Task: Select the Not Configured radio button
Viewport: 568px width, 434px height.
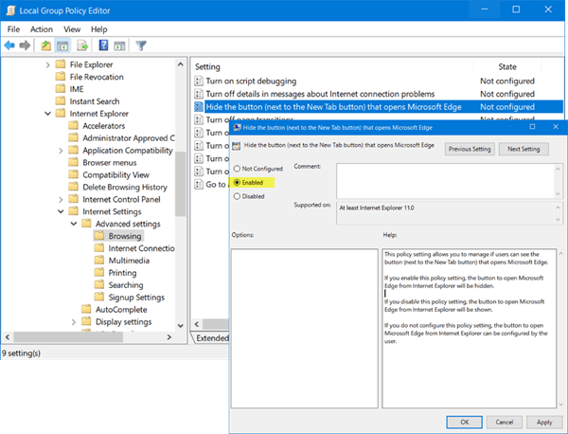Action: 237,169
